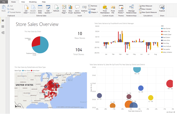This screenshot has height=114, width=177.
Task: Expand the Switch Theme dropdown
Action: (121, 12)
